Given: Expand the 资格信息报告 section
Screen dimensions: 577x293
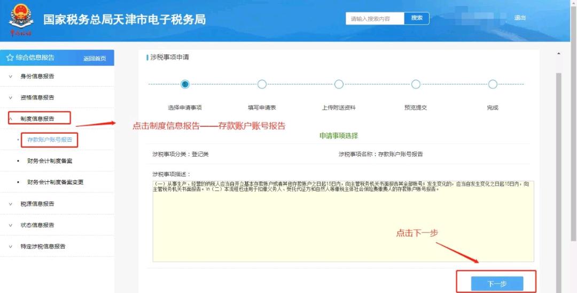Looking at the screenshot, I should pos(37,97).
